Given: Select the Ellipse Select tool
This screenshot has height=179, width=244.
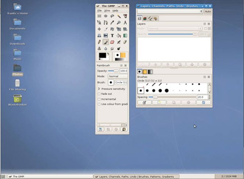Looking at the screenshot, I should tap(106, 16).
